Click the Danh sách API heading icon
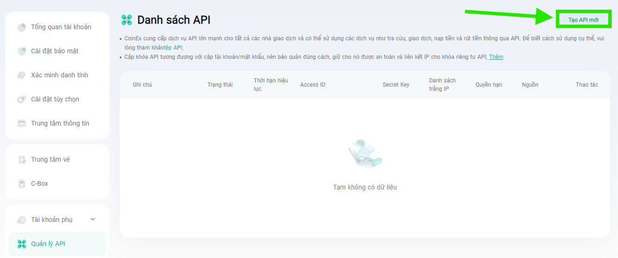The height and width of the screenshot is (258, 618). coord(127,20)
